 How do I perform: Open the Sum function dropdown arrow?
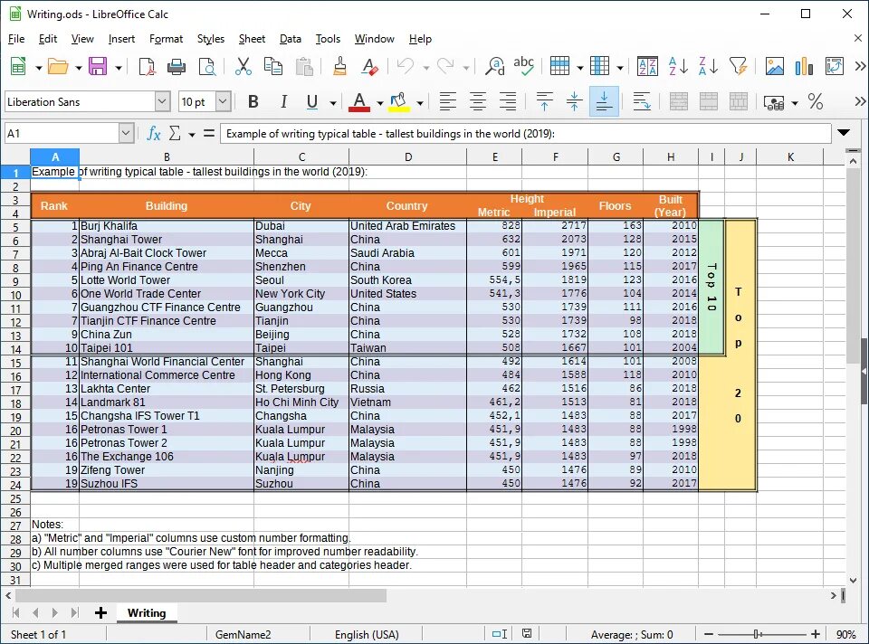(192, 135)
